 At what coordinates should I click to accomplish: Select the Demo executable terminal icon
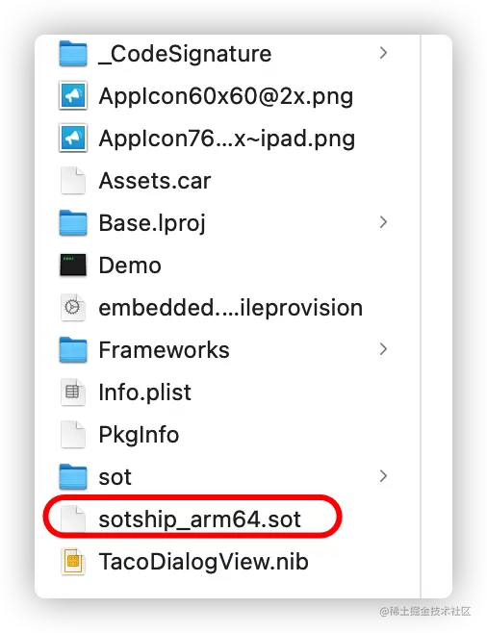tap(73, 265)
